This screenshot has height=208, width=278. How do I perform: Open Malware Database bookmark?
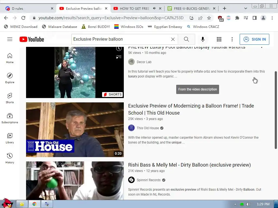point(59,27)
